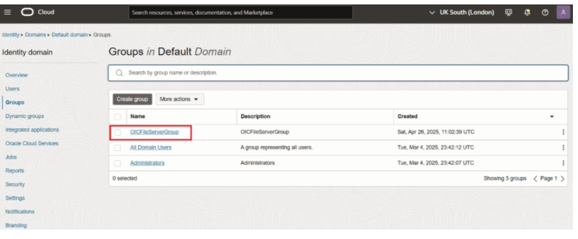Focus the top resource search bar
578x239 pixels.
tap(241, 13)
